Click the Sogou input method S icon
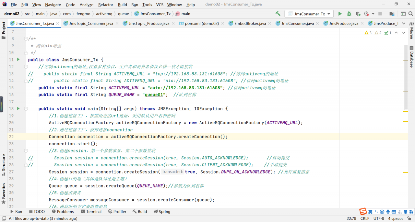Viewport: 415px width, 222px height. click(363, 212)
